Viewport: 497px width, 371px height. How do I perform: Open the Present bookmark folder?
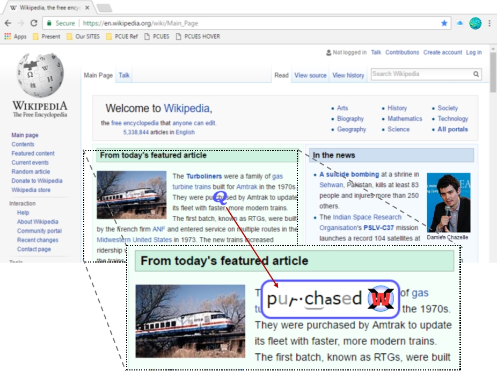47,37
